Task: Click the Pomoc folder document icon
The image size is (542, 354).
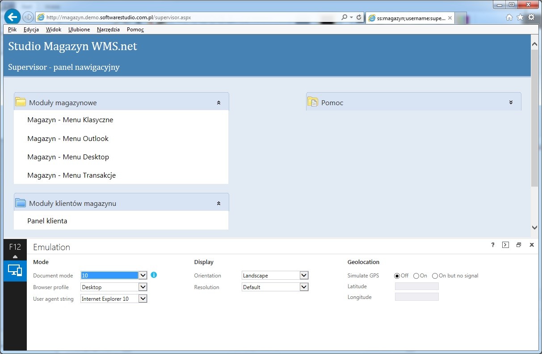Action: (x=313, y=102)
